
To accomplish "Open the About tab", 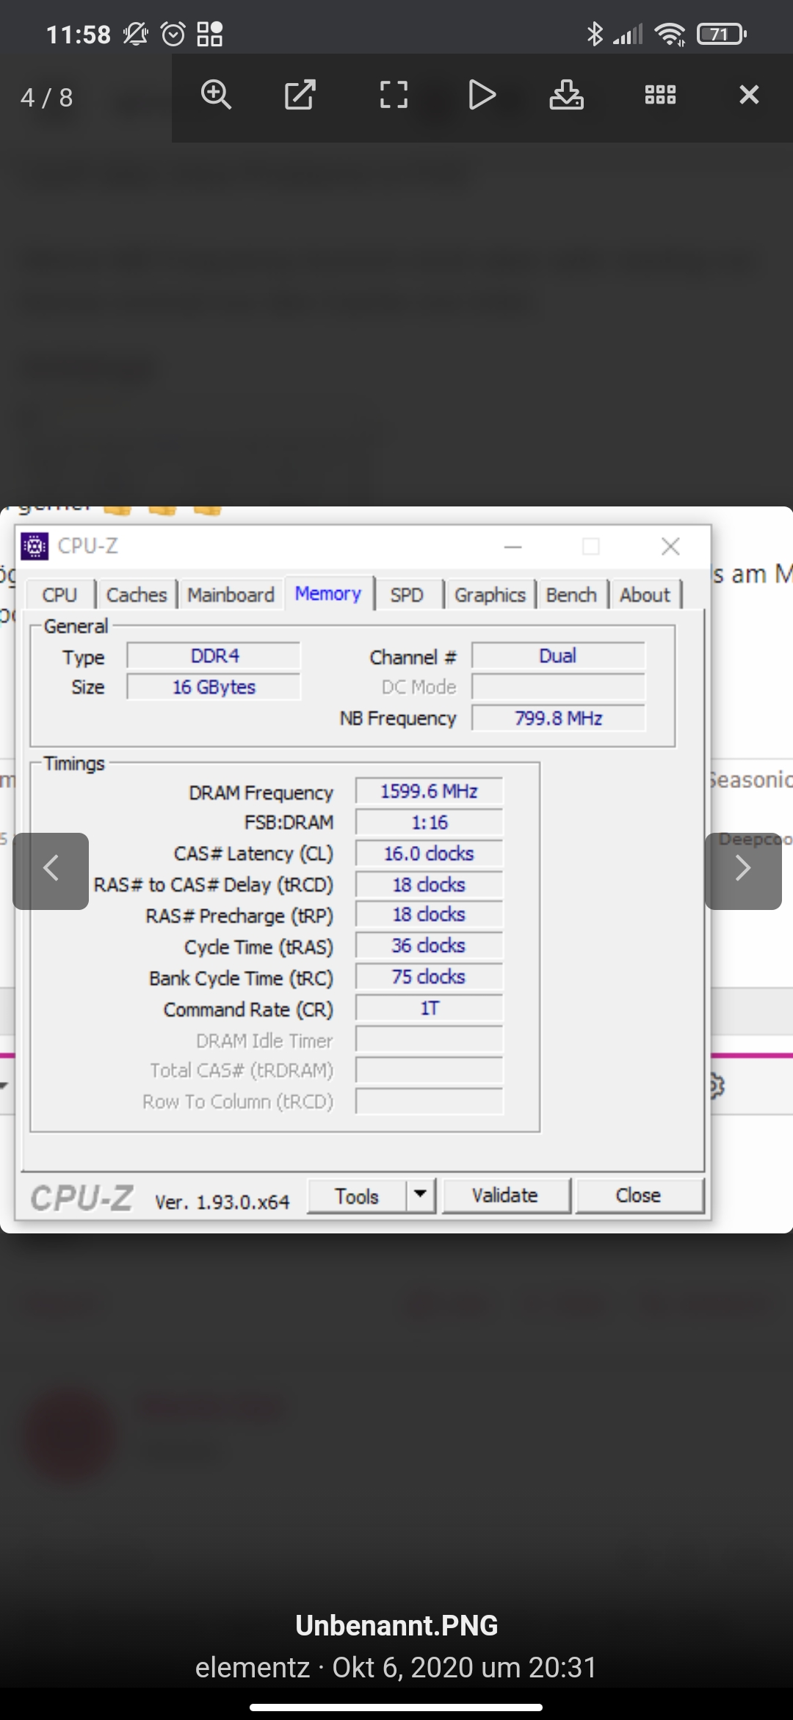I will (x=645, y=595).
